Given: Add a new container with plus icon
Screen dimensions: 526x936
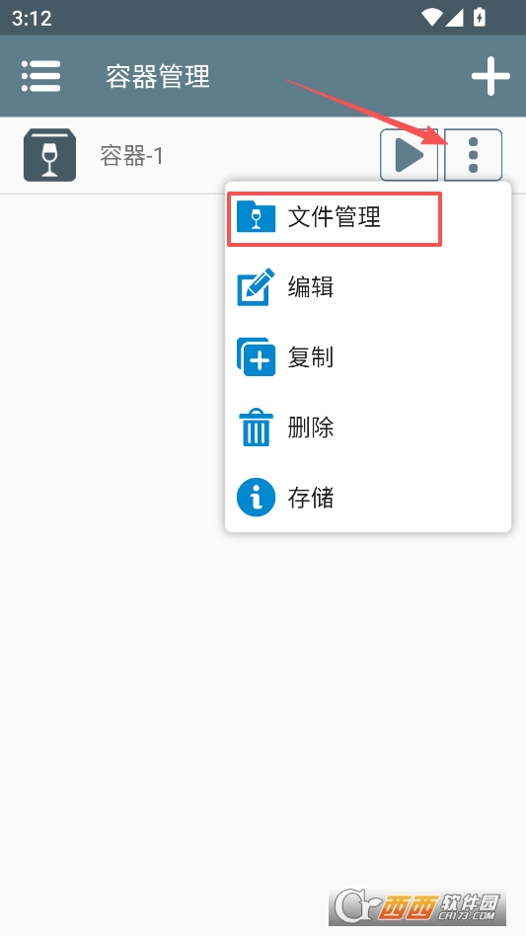Looking at the screenshot, I should point(490,76).
